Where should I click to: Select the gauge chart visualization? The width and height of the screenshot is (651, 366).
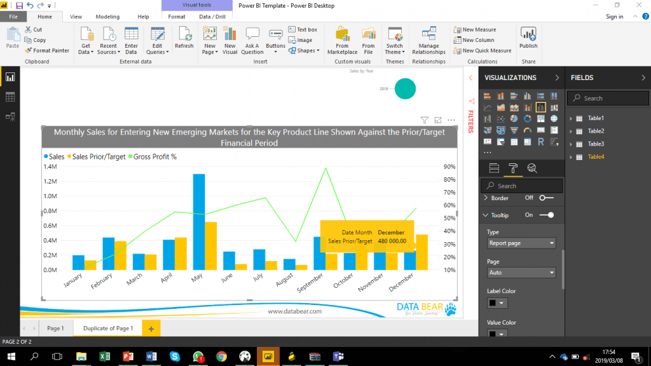point(528,130)
